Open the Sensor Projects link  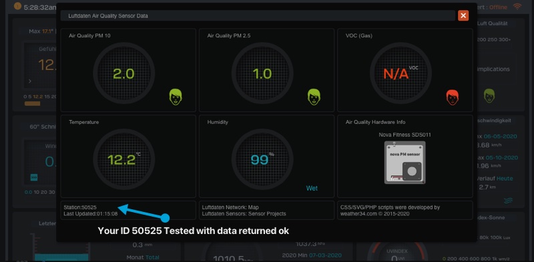(x=268, y=214)
